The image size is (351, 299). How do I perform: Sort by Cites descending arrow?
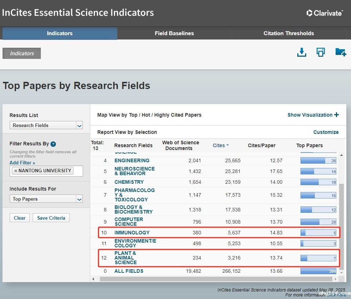(228, 145)
